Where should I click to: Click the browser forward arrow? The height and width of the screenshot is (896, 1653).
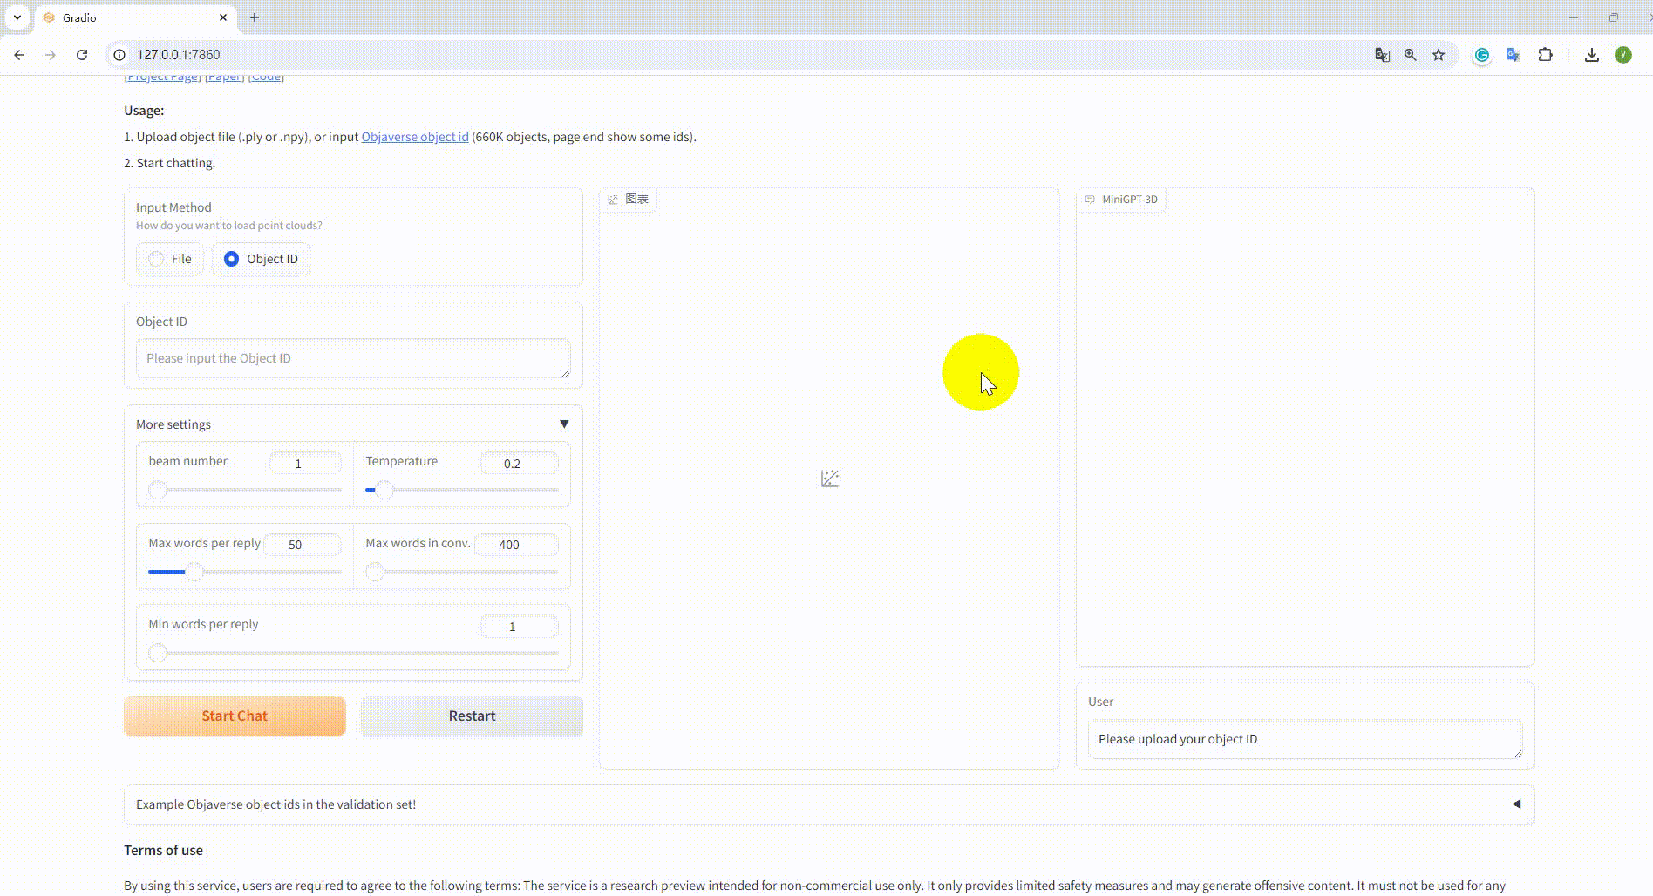tap(51, 55)
